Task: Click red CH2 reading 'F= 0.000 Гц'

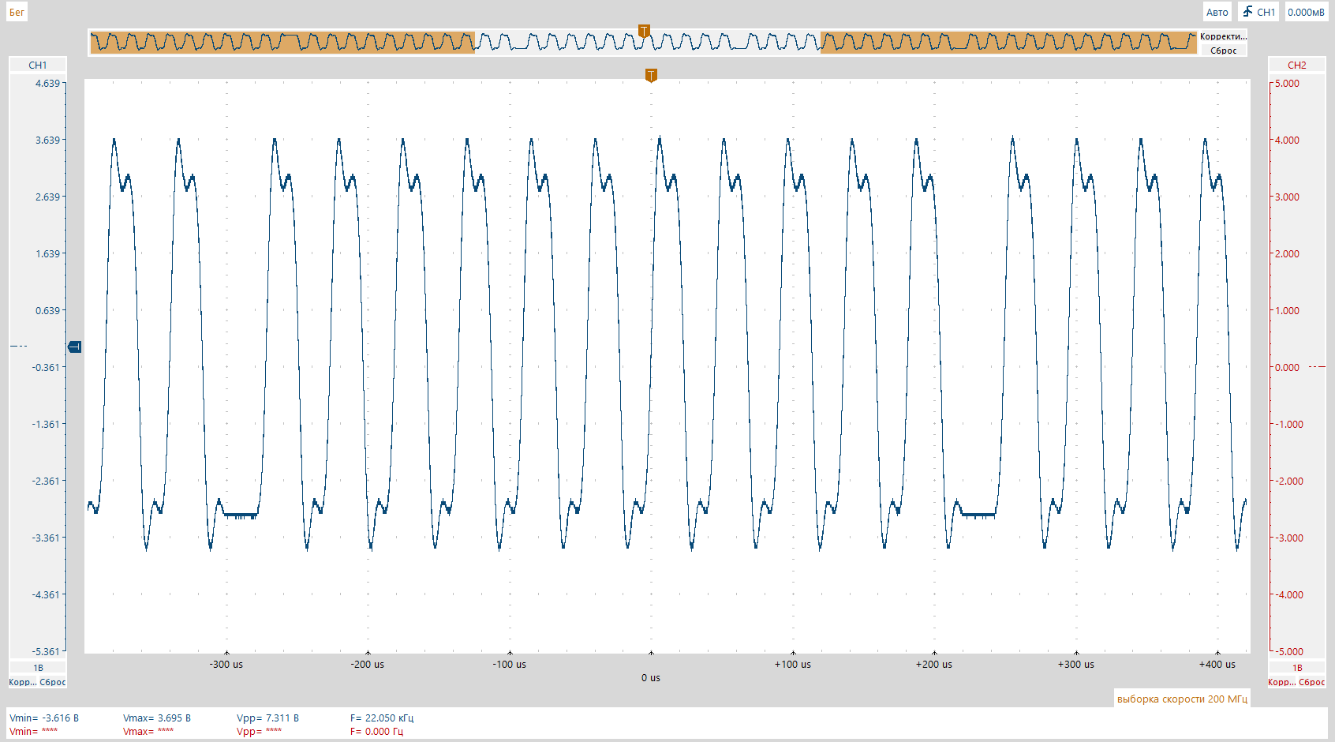Action: [376, 732]
